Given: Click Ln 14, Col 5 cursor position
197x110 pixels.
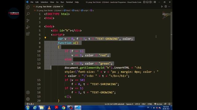Looking at the screenshot, I should (115, 104).
